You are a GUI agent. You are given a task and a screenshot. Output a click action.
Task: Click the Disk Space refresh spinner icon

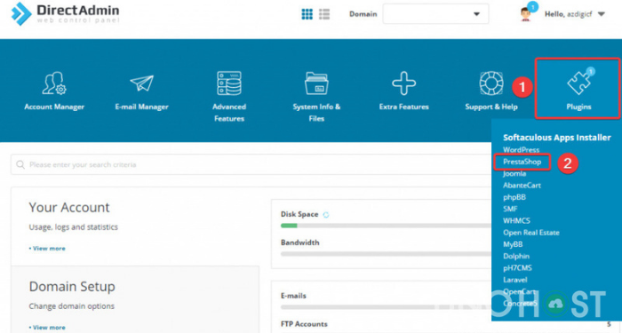pos(326,215)
